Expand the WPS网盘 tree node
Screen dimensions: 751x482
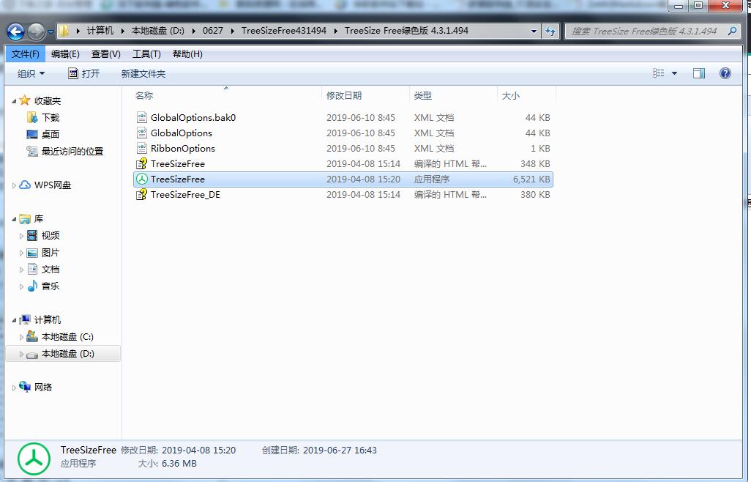coord(14,185)
